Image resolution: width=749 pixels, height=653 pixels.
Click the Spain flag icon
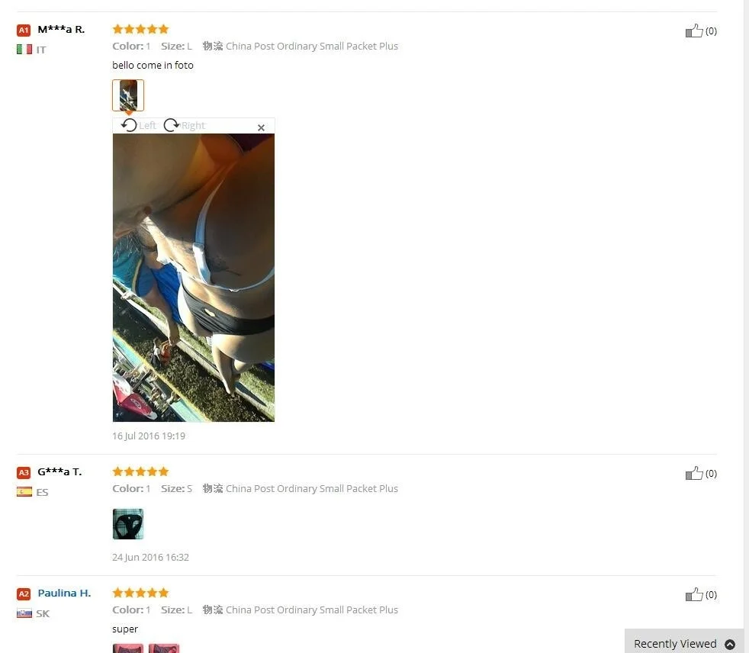click(x=24, y=491)
